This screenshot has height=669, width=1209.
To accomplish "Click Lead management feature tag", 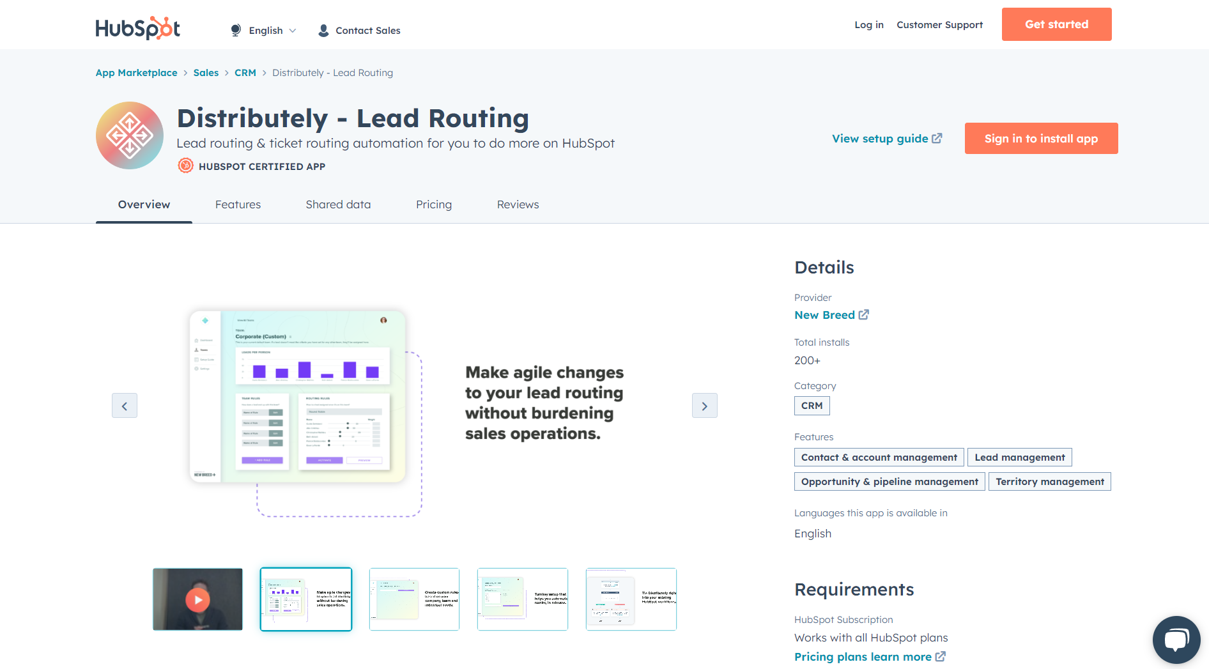I will (1020, 458).
